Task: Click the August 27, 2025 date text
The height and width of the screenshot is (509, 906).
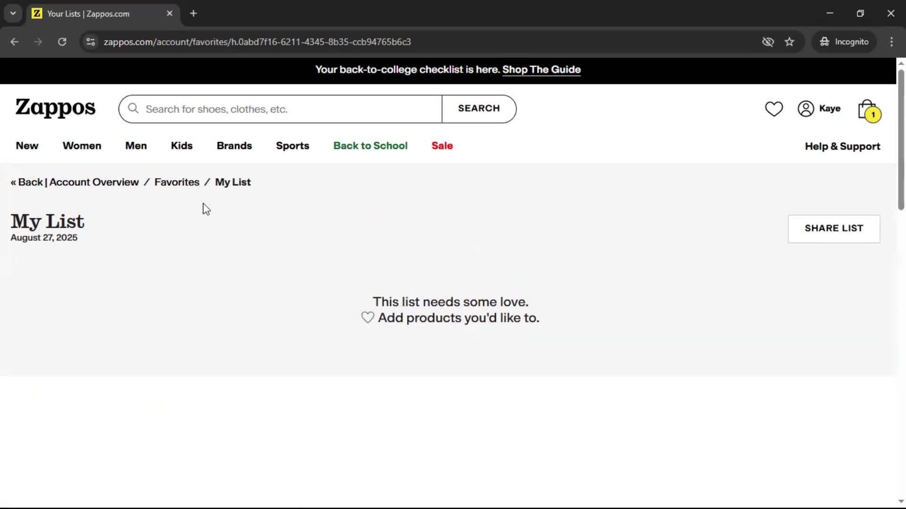Action: click(x=44, y=238)
